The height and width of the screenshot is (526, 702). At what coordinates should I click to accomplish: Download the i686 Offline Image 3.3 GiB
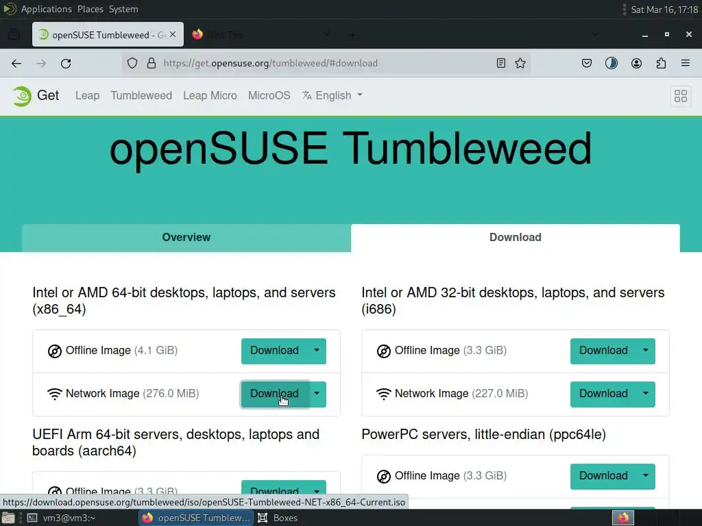[x=603, y=351]
